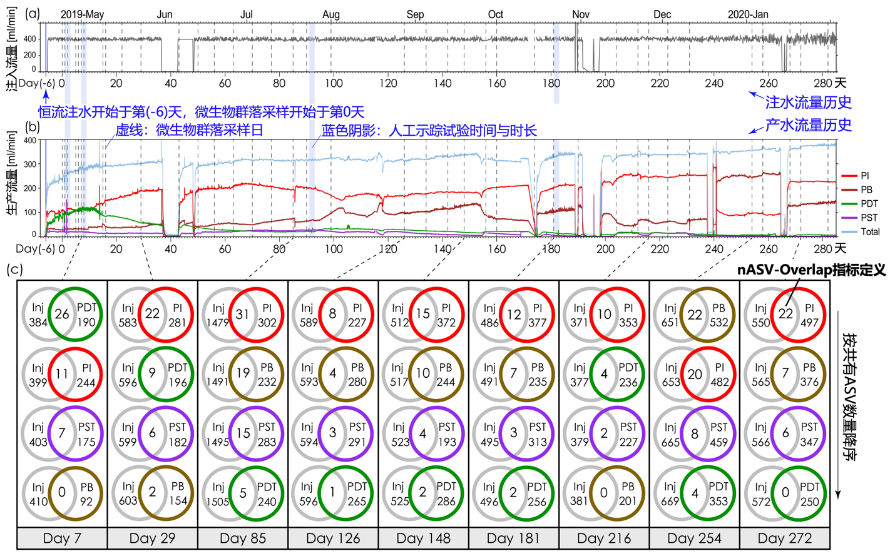Viewport: 895px width, 556px height.
Task: Select the green PDT legend entry
Action: click(x=869, y=204)
